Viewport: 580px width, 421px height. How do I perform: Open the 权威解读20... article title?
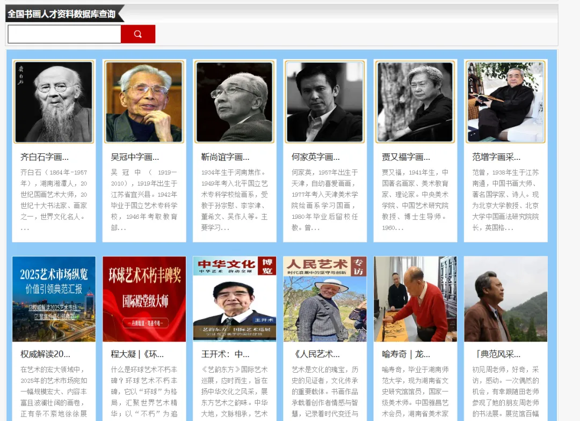click(x=45, y=354)
